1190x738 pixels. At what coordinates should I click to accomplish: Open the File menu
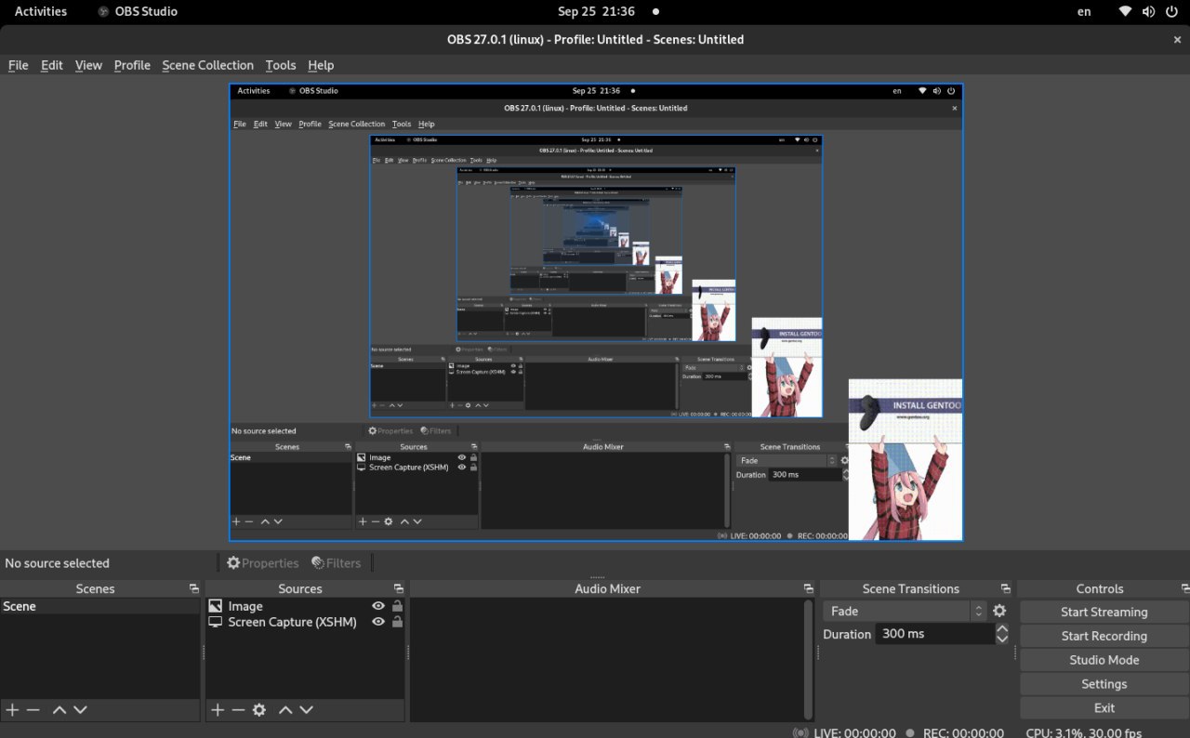pyautogui.click(x=19, y=65)
